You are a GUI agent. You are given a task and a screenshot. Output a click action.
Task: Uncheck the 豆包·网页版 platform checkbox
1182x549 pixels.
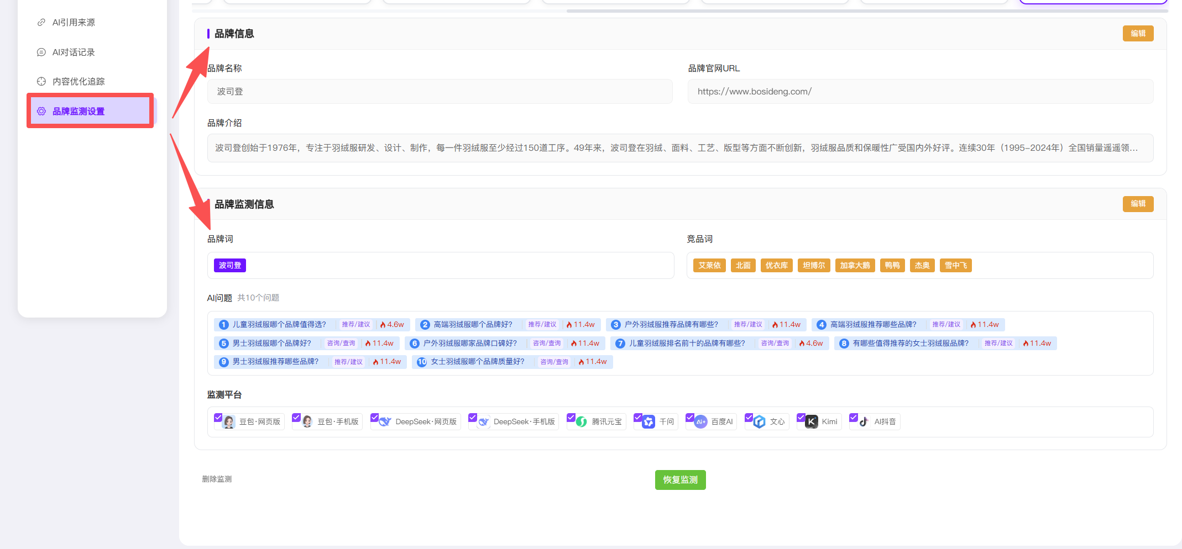(218, 418)
